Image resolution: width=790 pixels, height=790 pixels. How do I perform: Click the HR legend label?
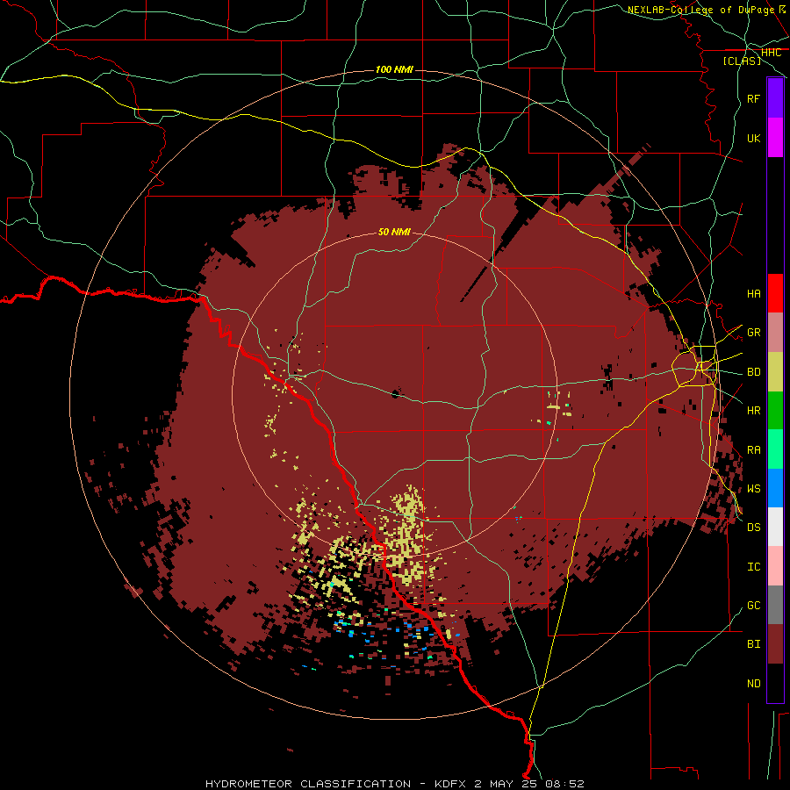coord(754,411)
